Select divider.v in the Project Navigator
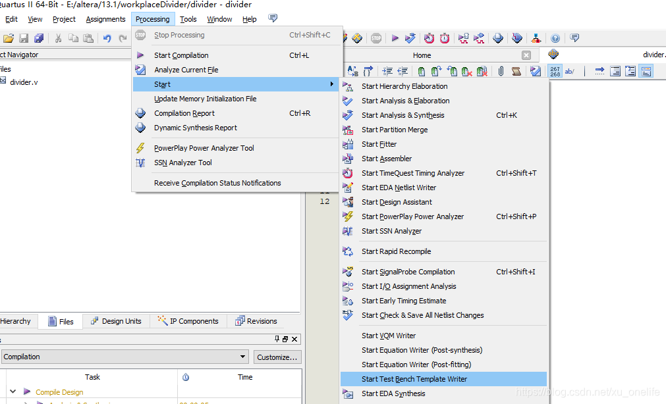This screenshot has width=666, height=404. point(24,82)
